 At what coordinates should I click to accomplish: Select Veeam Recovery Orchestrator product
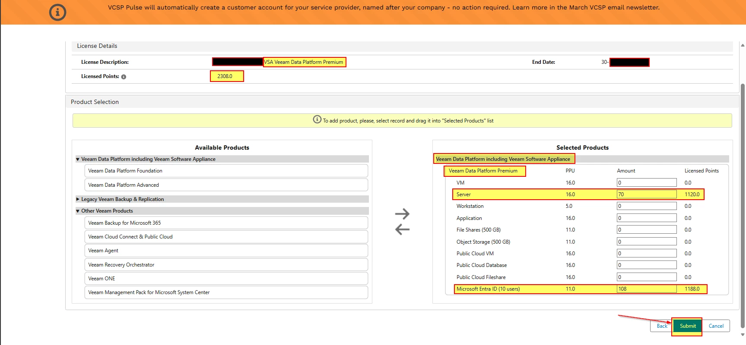[x=226, y=265]
